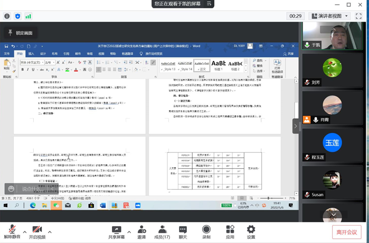The image size is (369, 243).
Task: Open the meeting Settings gear
Action: (x=251, y=232)
